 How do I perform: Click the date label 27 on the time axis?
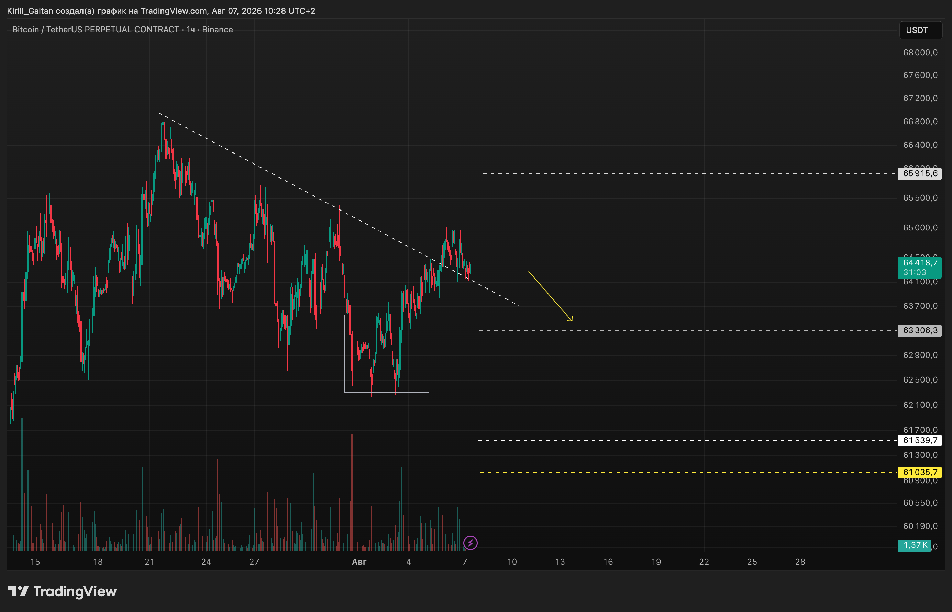pyautogui.click(x=254, y=562)
